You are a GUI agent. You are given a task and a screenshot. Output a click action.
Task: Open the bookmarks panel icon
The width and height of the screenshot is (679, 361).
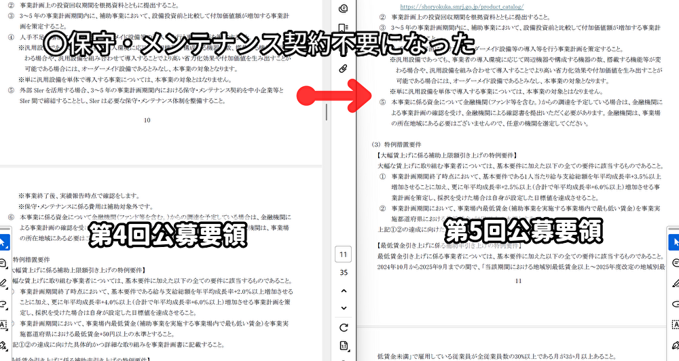pyautogui.click(x=344, y=28)
